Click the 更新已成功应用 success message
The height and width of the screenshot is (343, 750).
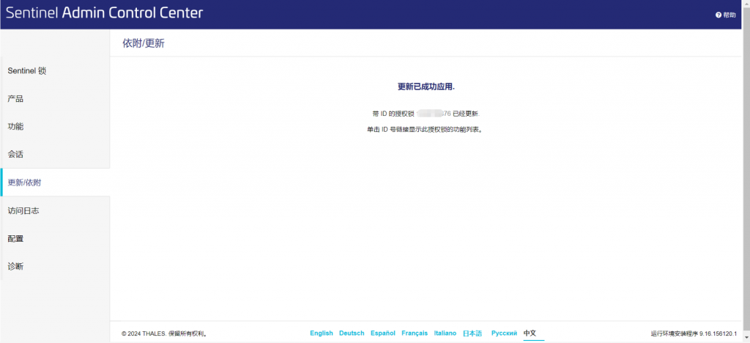tap(426, 87)
